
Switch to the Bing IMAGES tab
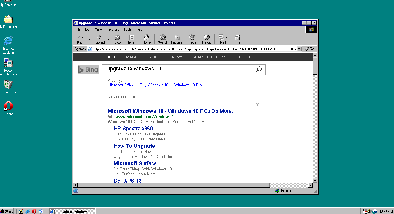(x=133, y=57)
